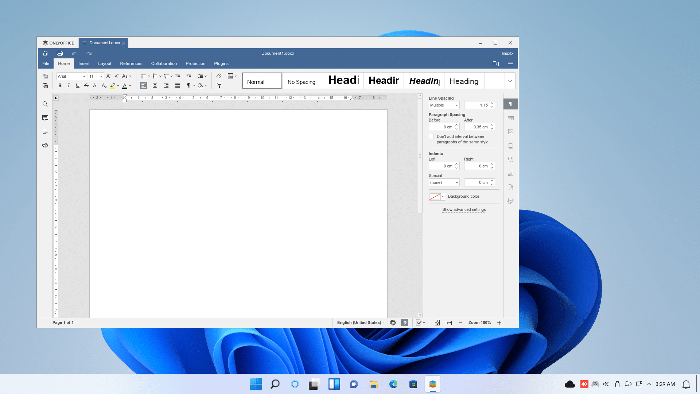Toggle justified paragraph alignment

pos(178,85)
